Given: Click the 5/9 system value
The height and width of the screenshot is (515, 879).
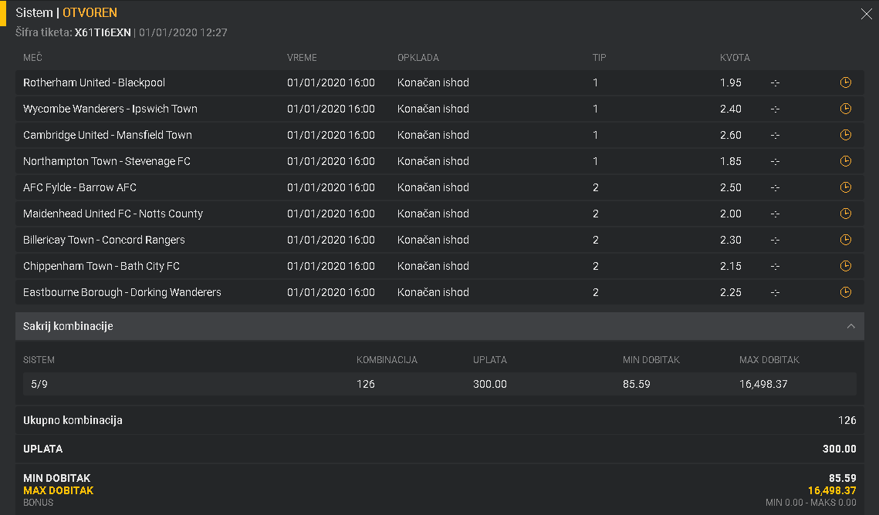Looking at the screenshot, I should point(39,384).
